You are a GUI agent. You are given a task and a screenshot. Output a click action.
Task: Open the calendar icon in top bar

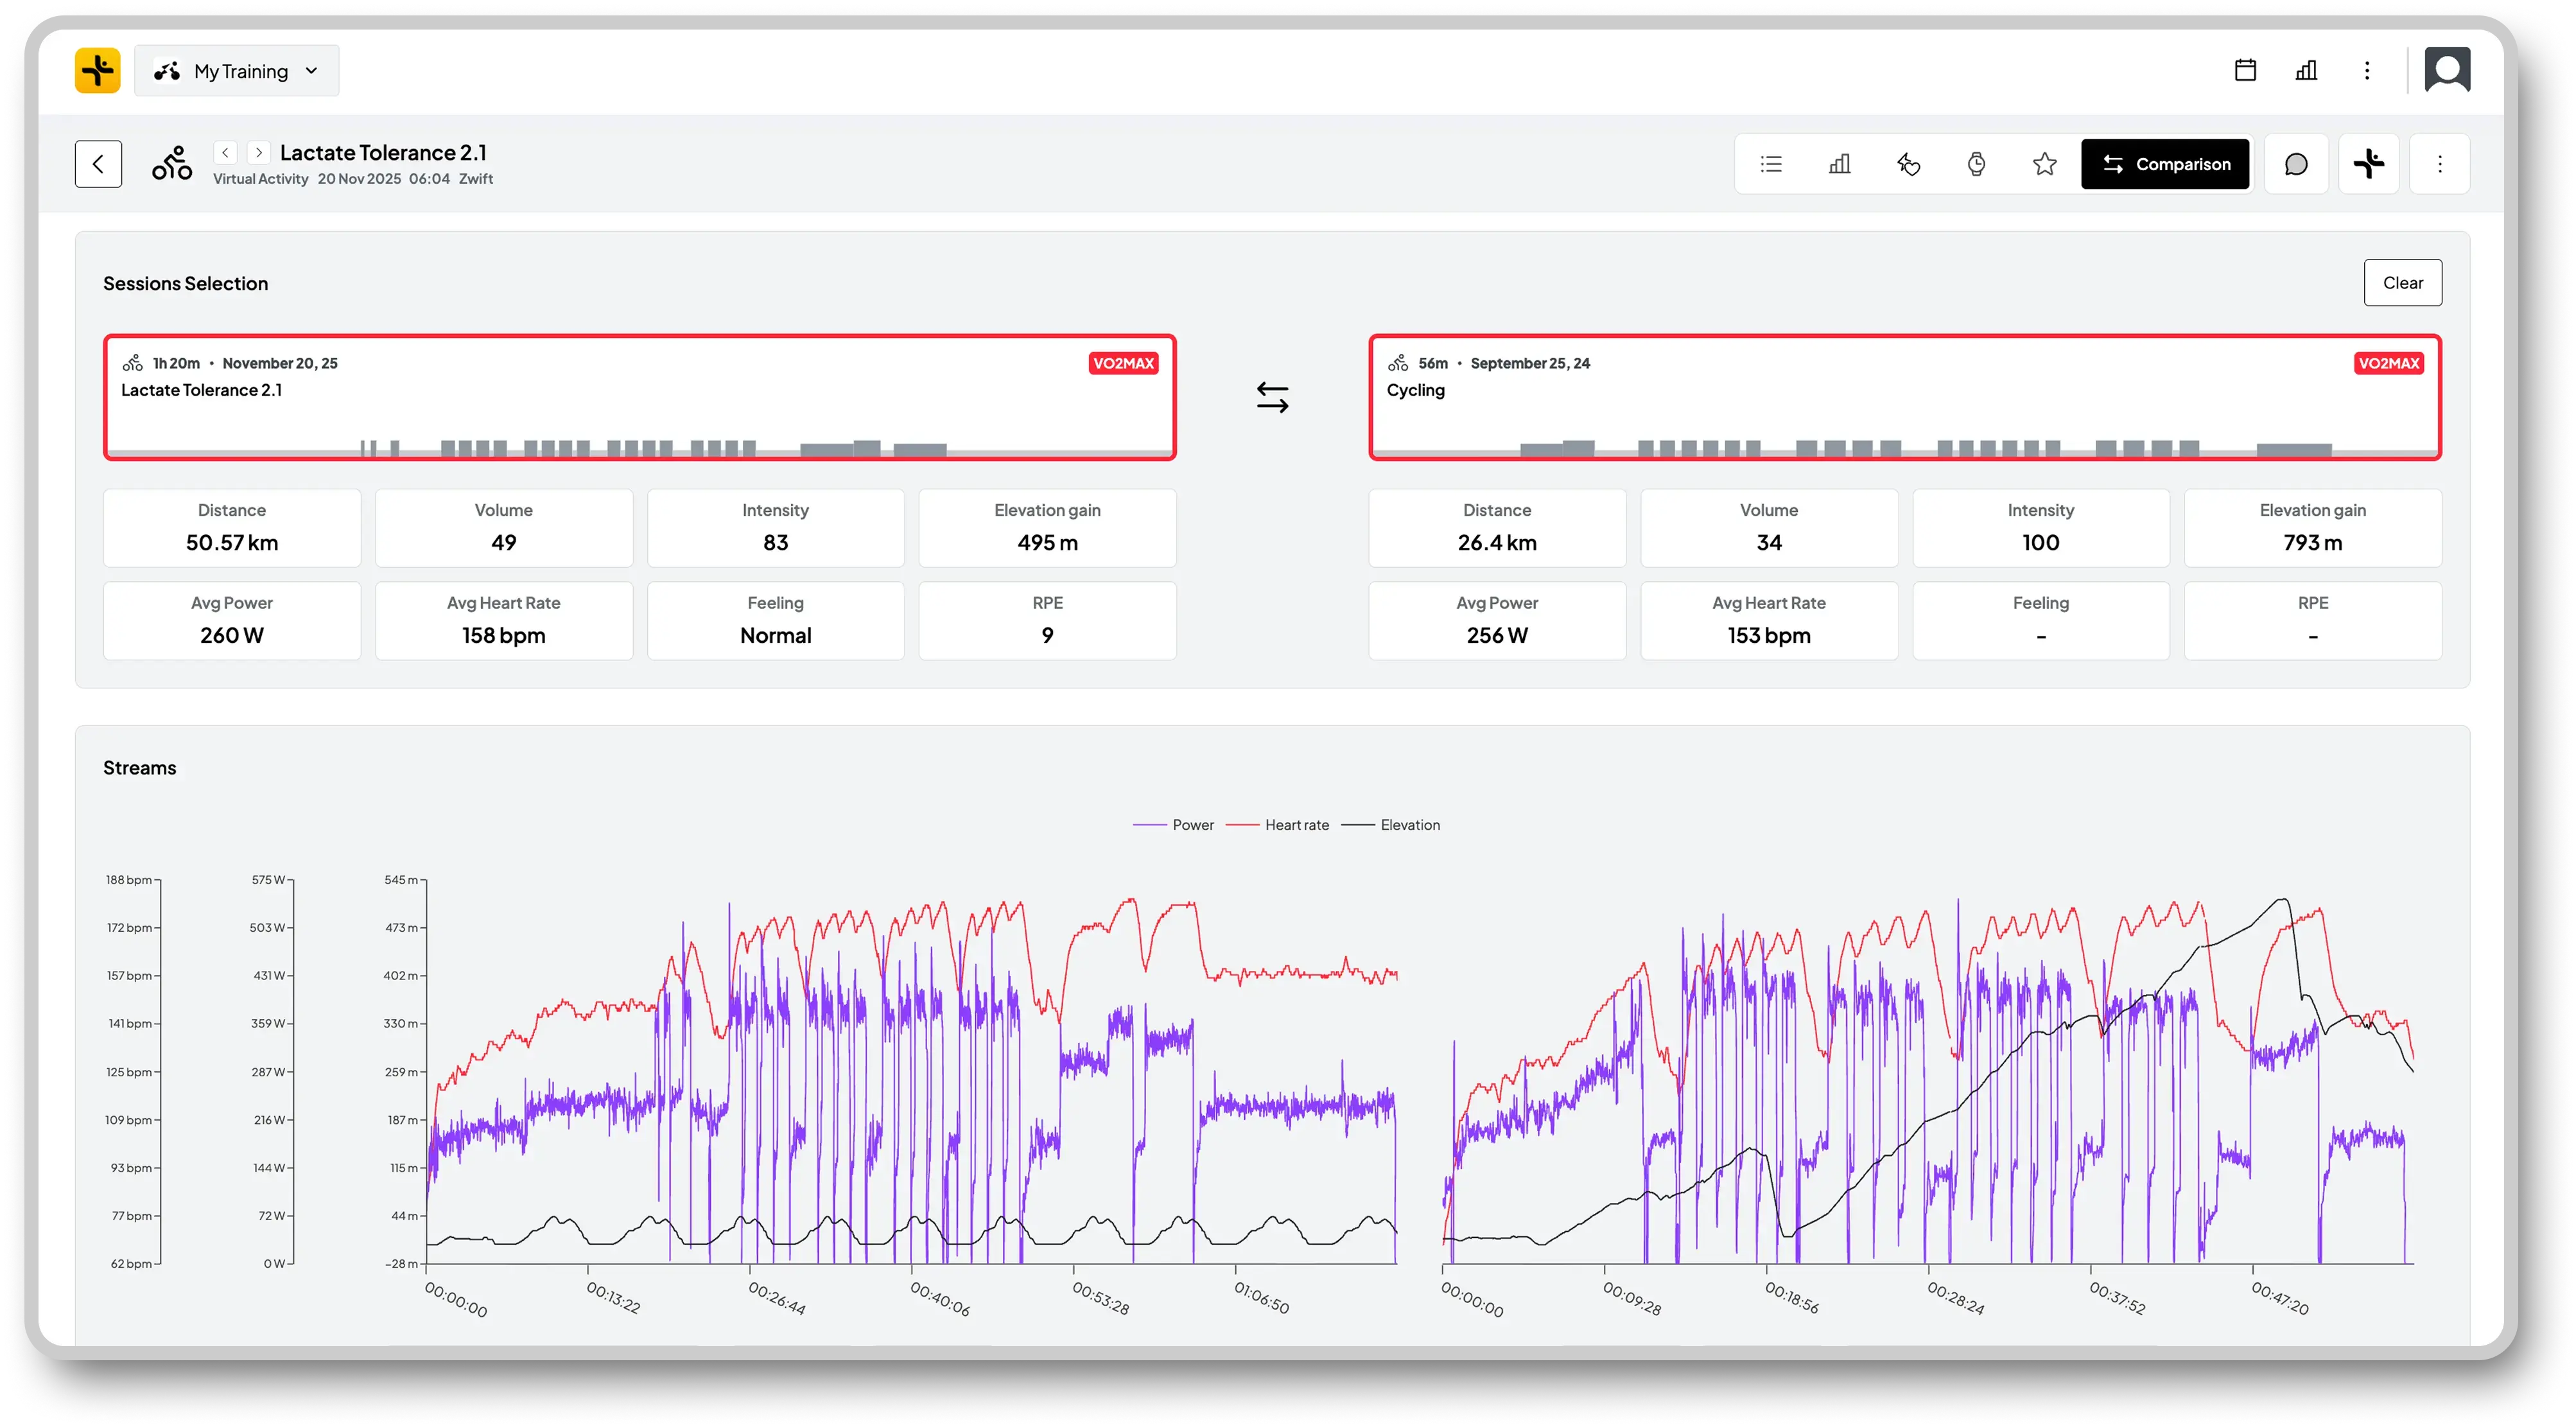click(x=2245, y=70)
